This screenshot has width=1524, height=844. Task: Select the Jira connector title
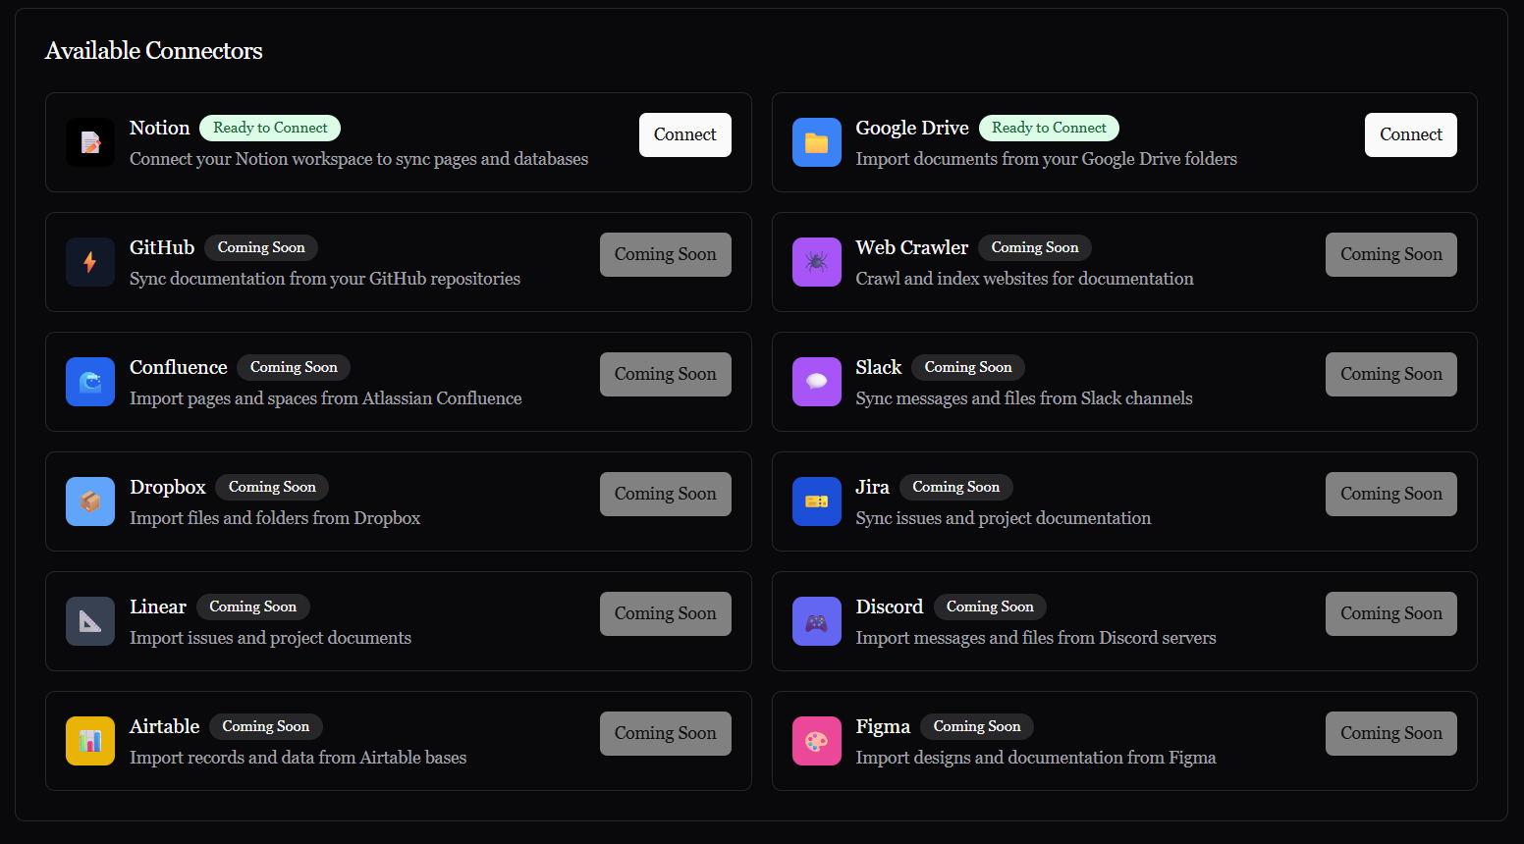[x=873, y=487]
